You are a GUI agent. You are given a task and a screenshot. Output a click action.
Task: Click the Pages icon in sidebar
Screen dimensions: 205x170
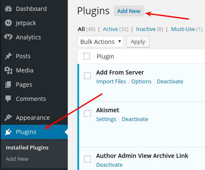(8, 85)
